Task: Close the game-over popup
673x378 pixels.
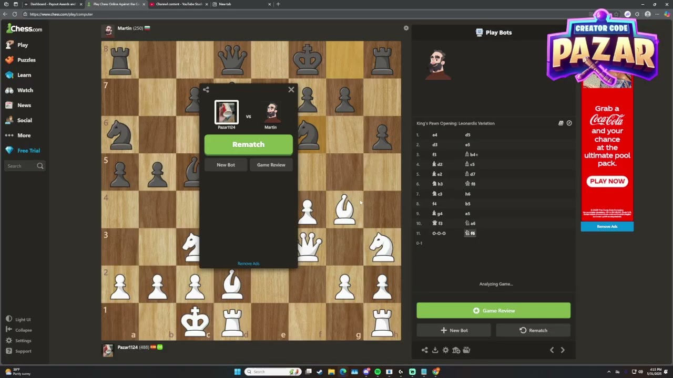Action: click(291, 90)
